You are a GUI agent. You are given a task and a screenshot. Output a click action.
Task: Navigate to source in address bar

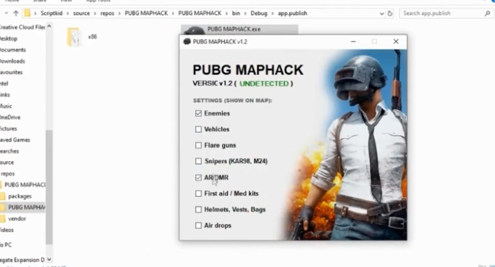tap(81, 13)
